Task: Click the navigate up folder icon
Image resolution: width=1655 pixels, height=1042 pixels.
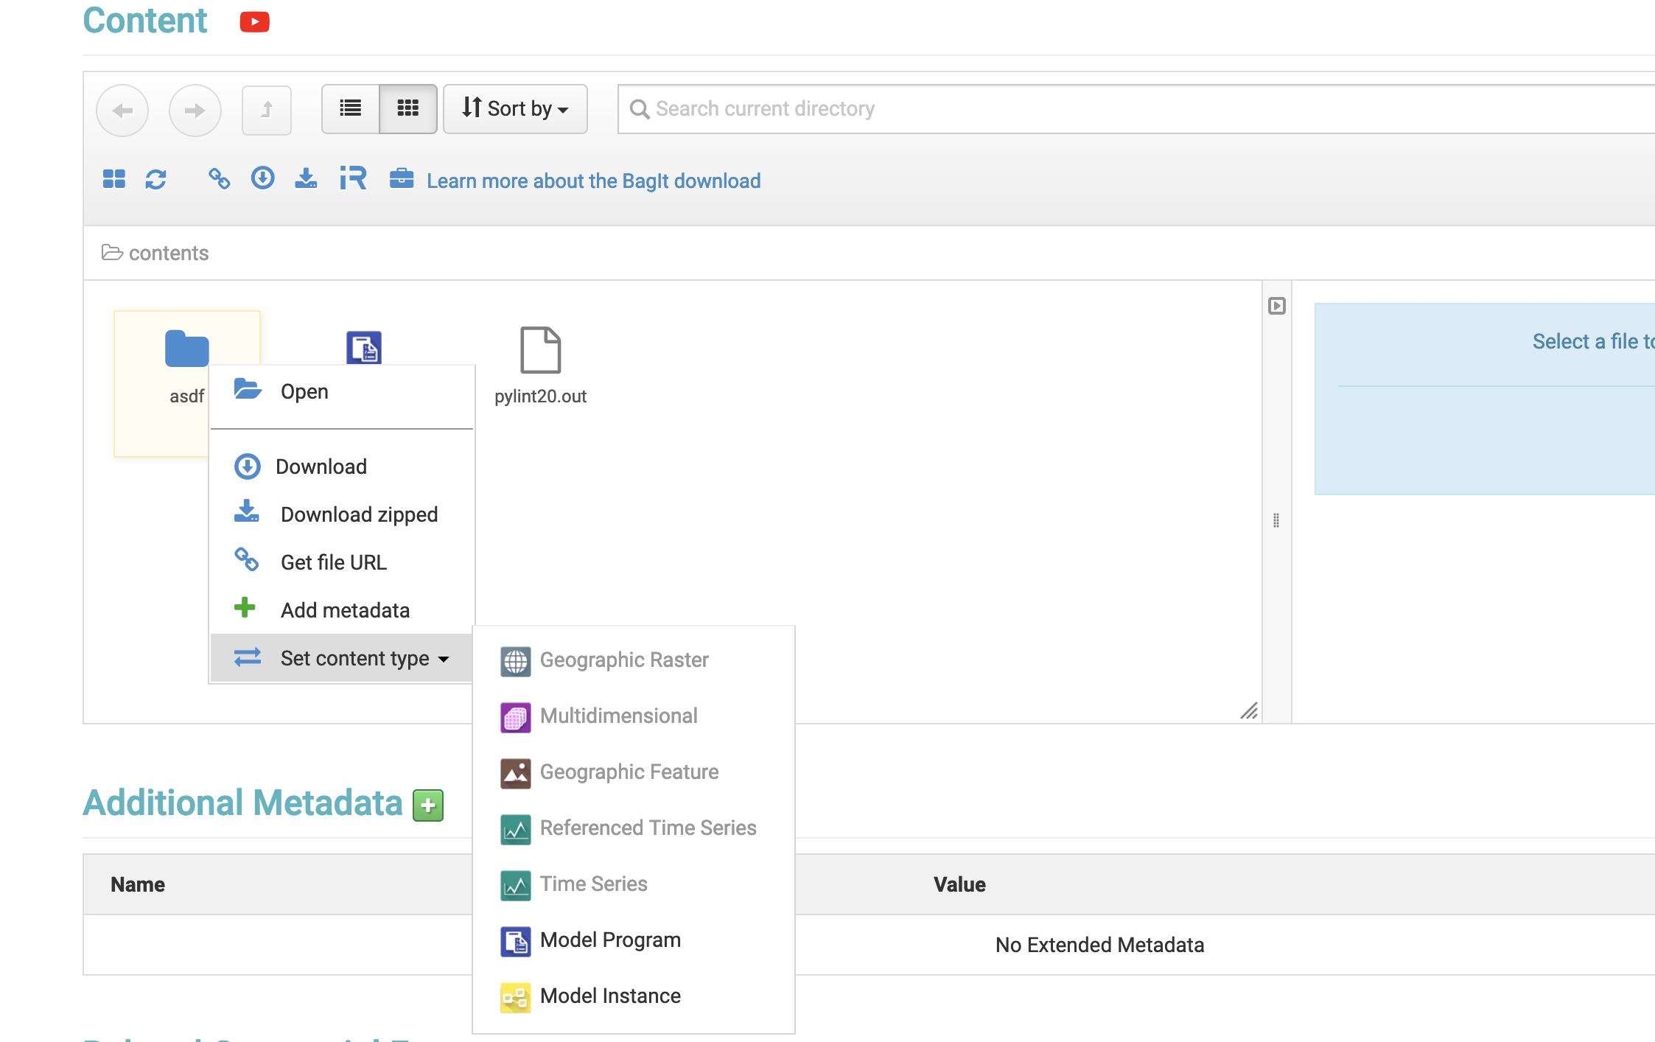Action: pos(267,109)
